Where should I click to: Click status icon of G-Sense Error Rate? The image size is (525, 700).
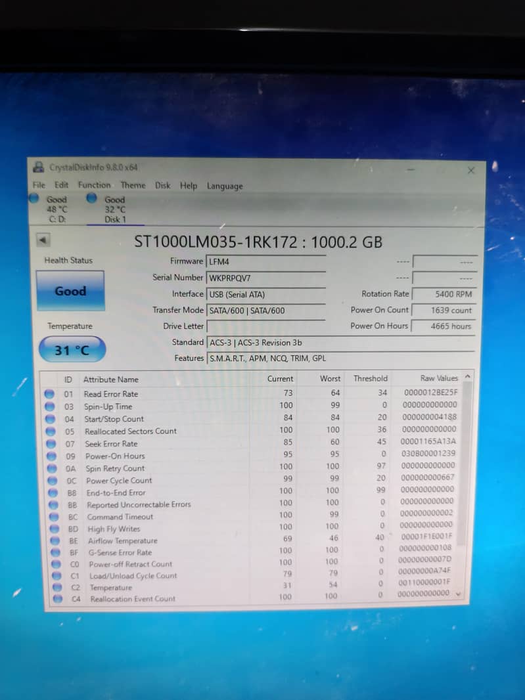[x=55, y=553]
